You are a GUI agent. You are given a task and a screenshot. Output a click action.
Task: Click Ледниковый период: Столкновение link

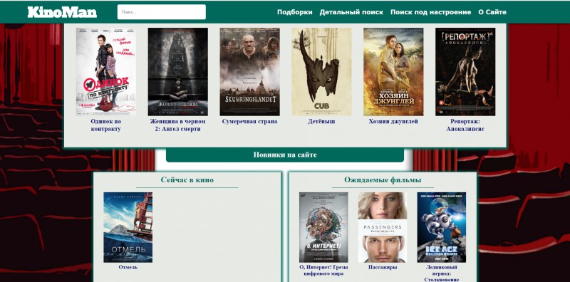tap(441, 273)
